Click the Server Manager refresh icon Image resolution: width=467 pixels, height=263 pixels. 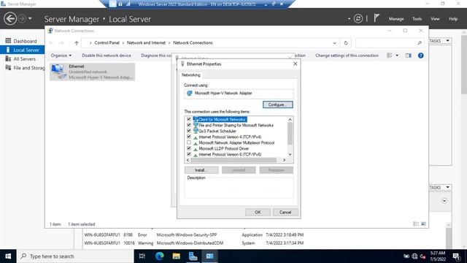point(358,19)
